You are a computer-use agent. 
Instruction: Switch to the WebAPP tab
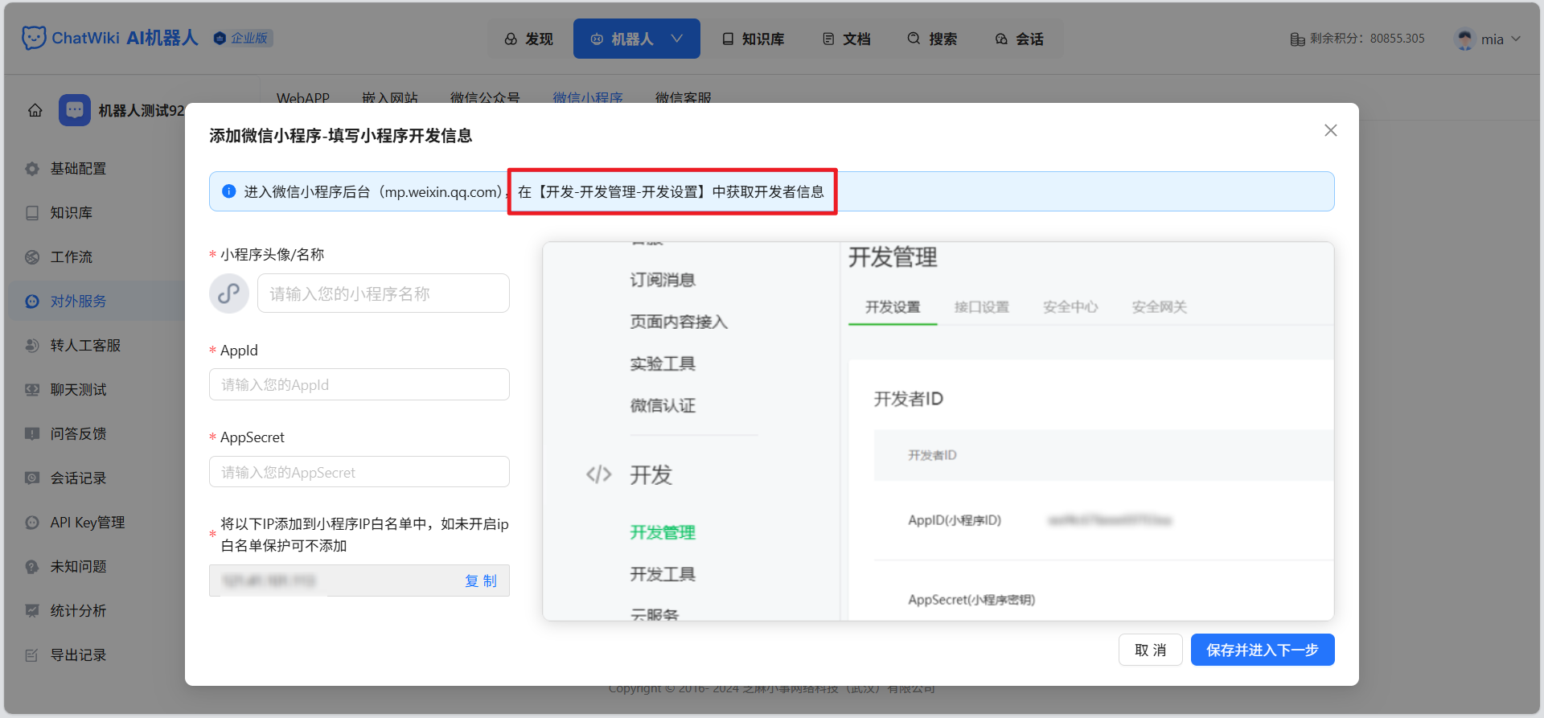(x=303, y=97)
